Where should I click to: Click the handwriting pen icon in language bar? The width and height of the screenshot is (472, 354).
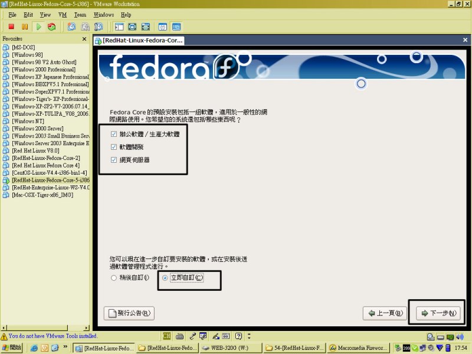coord(216,336)
